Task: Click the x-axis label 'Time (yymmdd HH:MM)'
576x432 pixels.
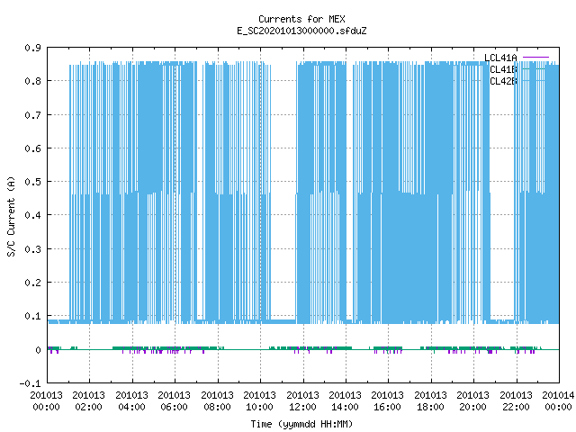Action: (x=301, y=424)
